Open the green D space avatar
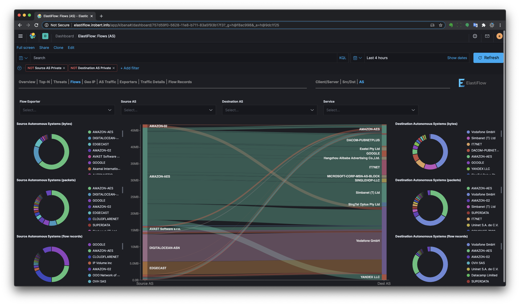Viewport: 520px width, 305px height. click(45, 36)
